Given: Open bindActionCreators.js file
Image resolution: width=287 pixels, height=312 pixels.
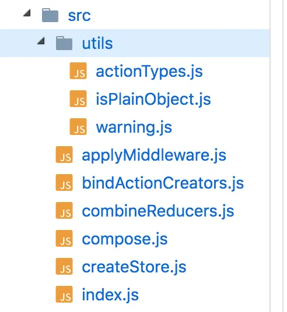Looking at the screenshot, I should pyautogui.click(x=163, y=183).
